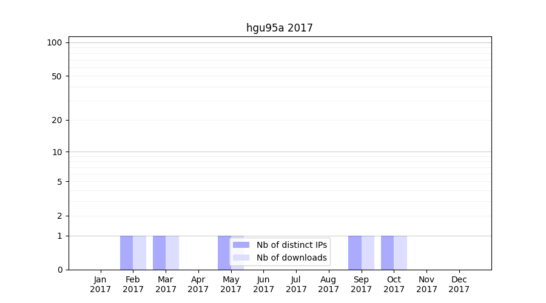Click the Aug 2017 x-axis label
Screen dimensions: 546x303
(329, 284)
